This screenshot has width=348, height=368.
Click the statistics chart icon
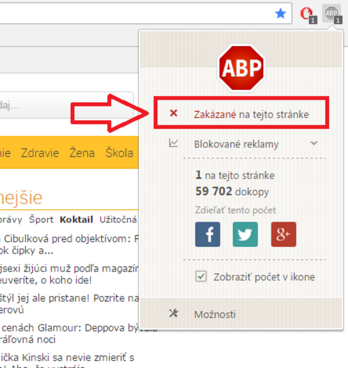click(174, 143)
